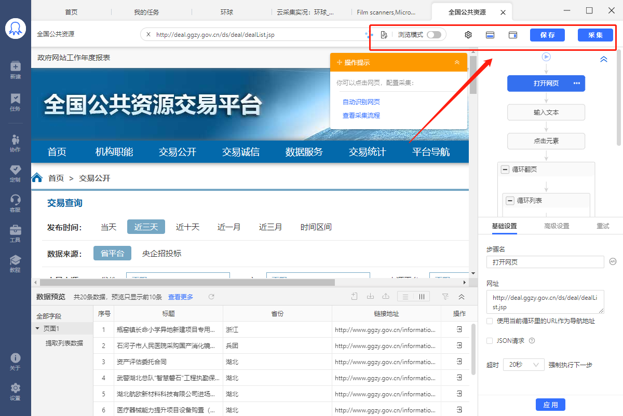Image resolution: width=623 pixels, height=416 pixels.
Task: Switch to the 环球 tab
Action: (227, 12)
